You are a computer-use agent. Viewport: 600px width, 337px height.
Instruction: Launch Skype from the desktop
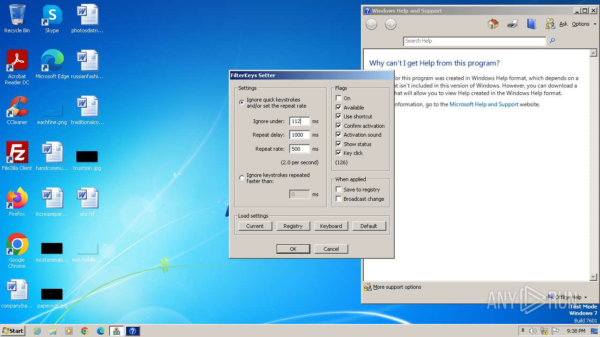tap(52, 19)
